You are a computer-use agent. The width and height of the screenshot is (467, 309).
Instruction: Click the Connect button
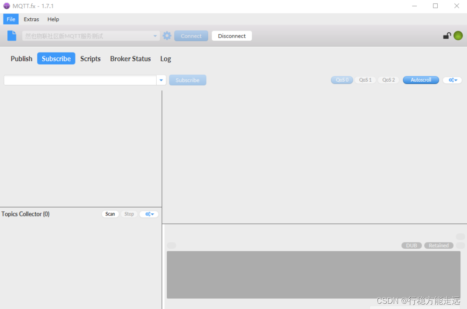pyautogui.click(x=191, y=36)
